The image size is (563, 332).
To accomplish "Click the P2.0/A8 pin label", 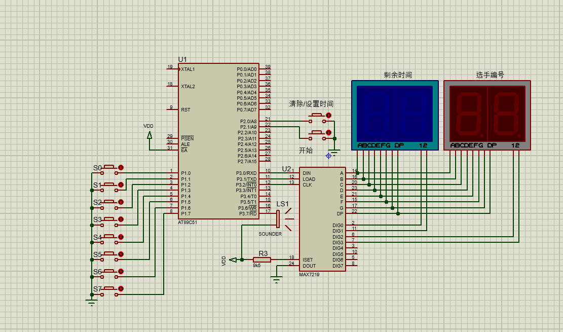I will point(248,122).
